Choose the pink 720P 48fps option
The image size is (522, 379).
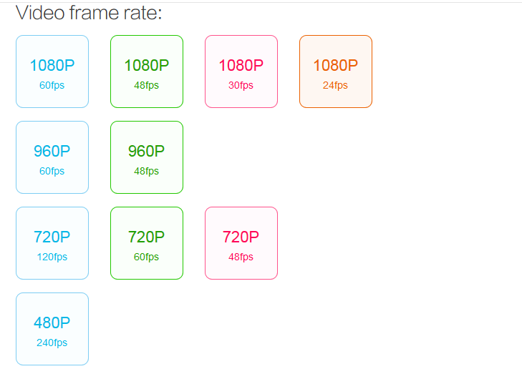coord(241,243)
